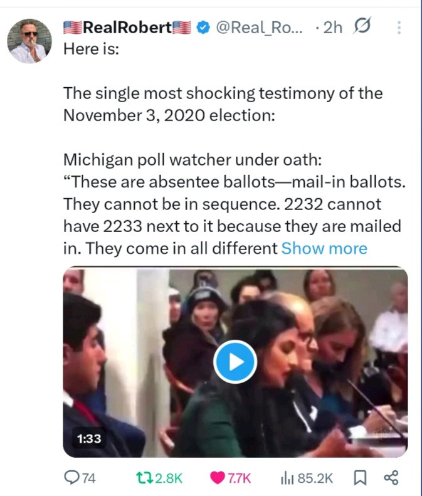
Task: Open the share options icon
Action: coord(391,478)
